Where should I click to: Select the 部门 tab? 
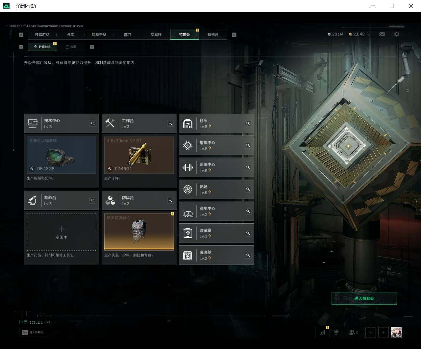coord(128,35)
